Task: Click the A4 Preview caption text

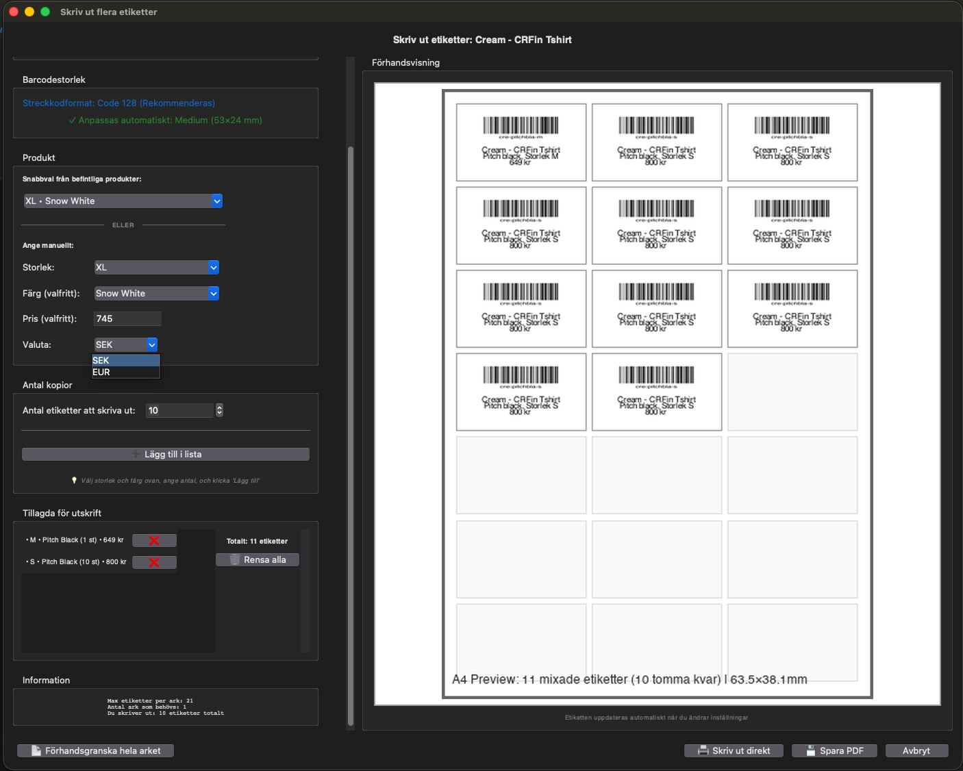Action: (629, 679)
